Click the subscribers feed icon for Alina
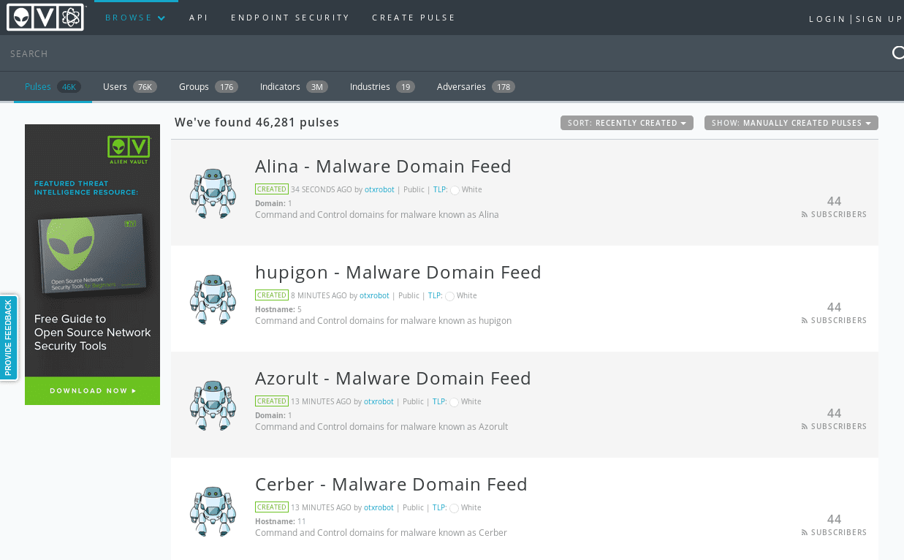The height and width of the screenshot is (560, 904). tap(805, 215)
